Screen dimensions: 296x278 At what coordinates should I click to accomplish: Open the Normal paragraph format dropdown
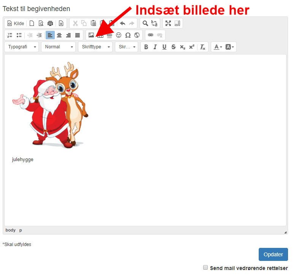(x=58, y=47)
